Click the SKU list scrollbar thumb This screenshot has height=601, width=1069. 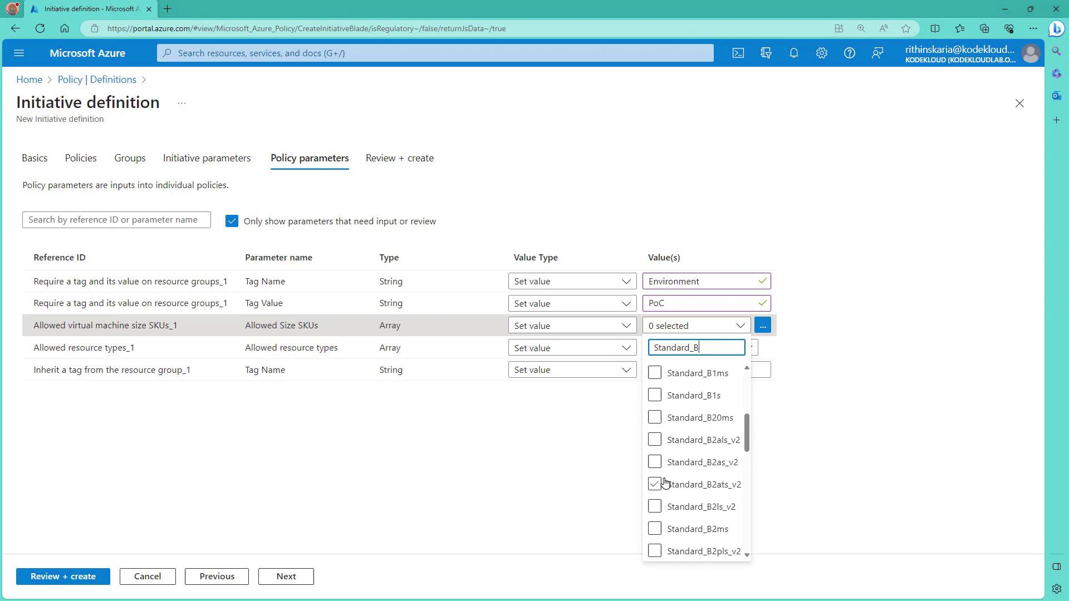[747, 433]
